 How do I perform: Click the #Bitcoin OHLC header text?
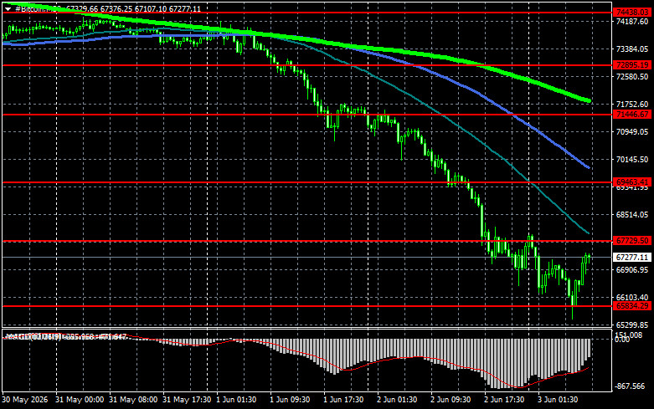pos(108,8)
